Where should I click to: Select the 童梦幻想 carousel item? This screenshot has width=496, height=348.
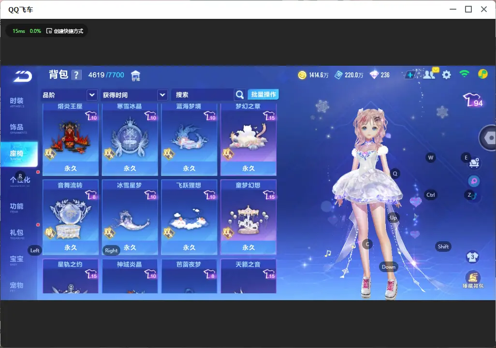[248, 217]
